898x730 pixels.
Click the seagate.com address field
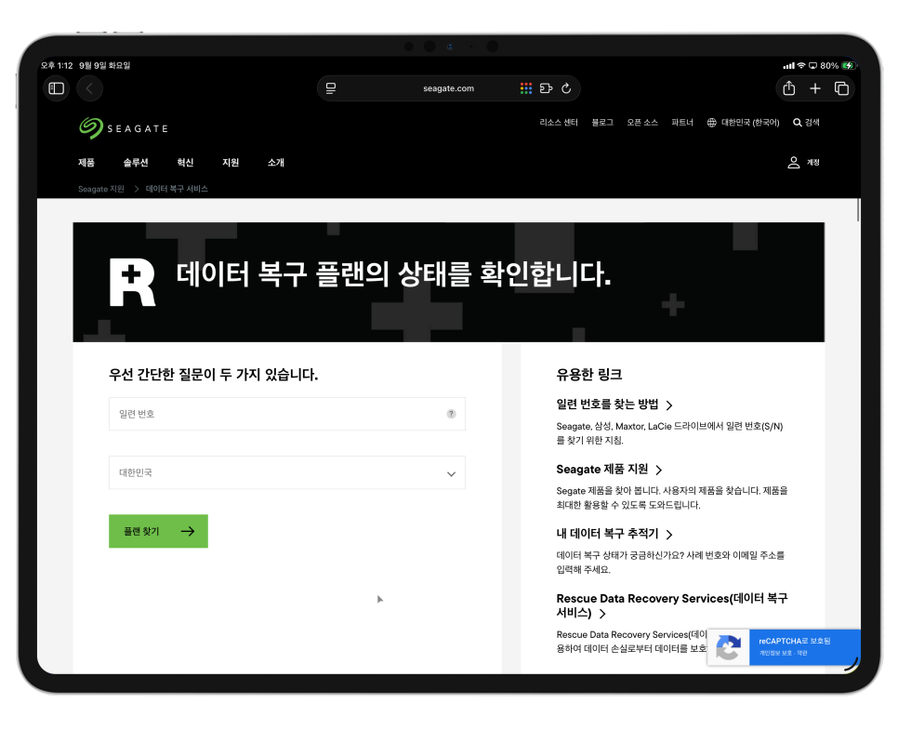[x=448, y=88]
